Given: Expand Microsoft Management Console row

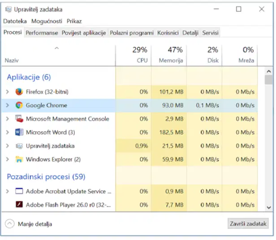Looking at the screenshot, I should pos(7,119).
